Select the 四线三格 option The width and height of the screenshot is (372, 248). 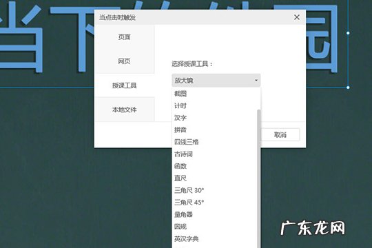tap(214, 142)
